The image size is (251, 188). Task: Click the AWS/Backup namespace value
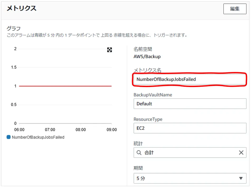(x=147, y=57)
